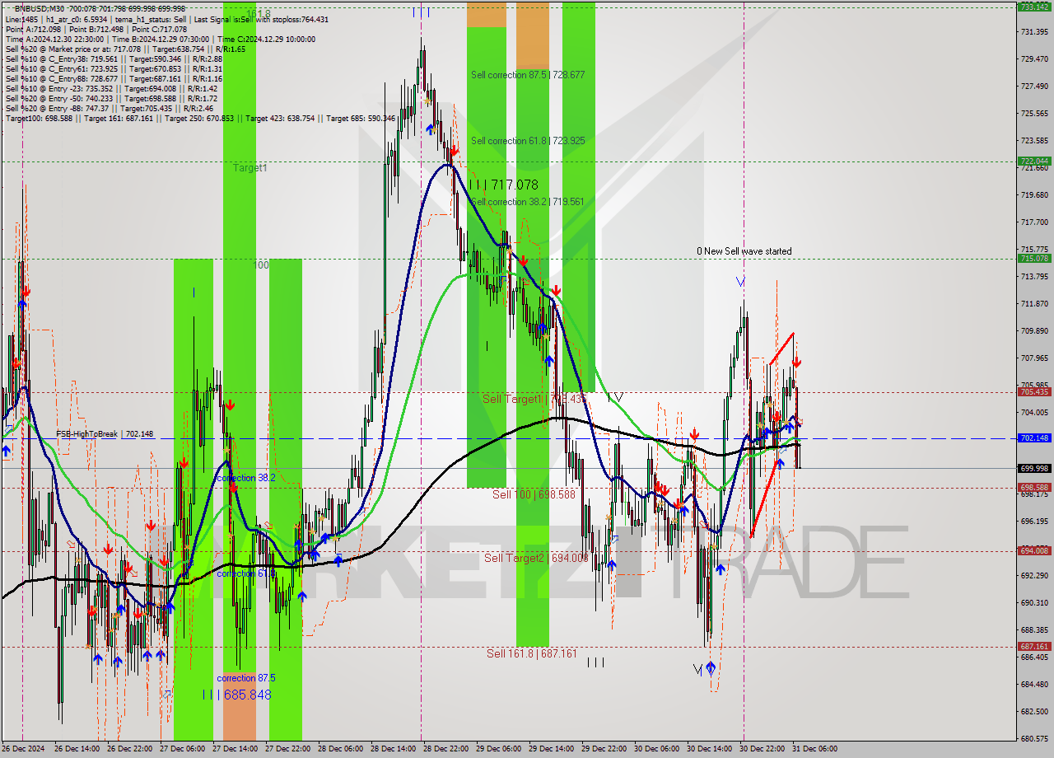This screenshot has height=758, width=1054.
Task: Click the blue 'correction 87.5' label
Action: (246, 678)
